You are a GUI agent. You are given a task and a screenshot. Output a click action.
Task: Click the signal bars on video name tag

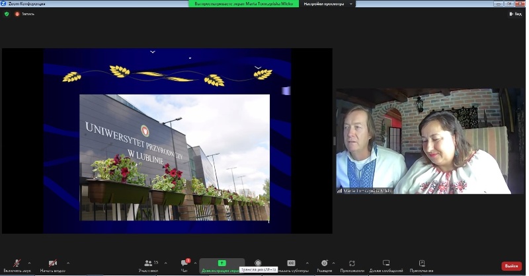[x=339, y=191]
